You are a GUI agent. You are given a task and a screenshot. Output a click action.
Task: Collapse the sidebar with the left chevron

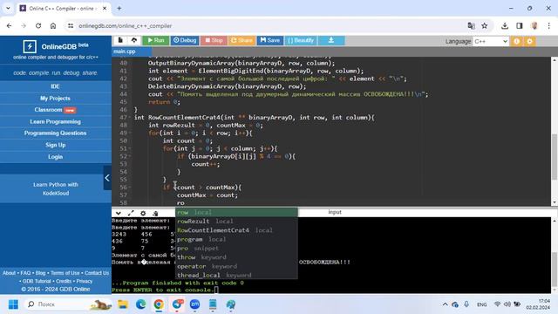[107, 178]
